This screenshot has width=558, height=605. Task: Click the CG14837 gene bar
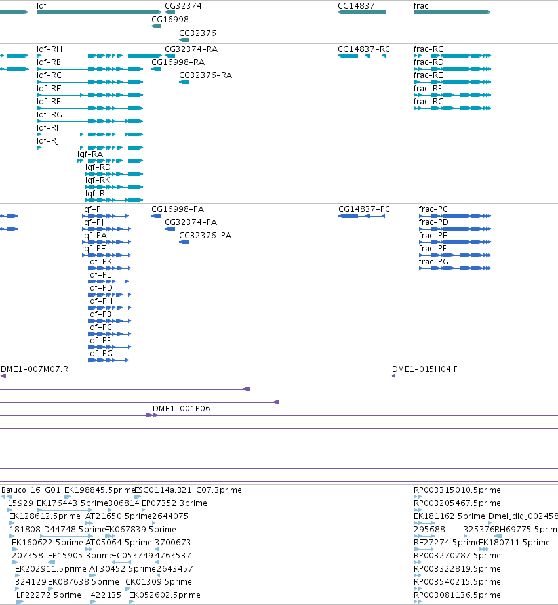[361, 12]
